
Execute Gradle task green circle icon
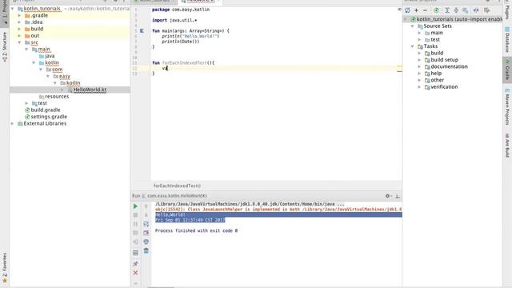point(436,10)
